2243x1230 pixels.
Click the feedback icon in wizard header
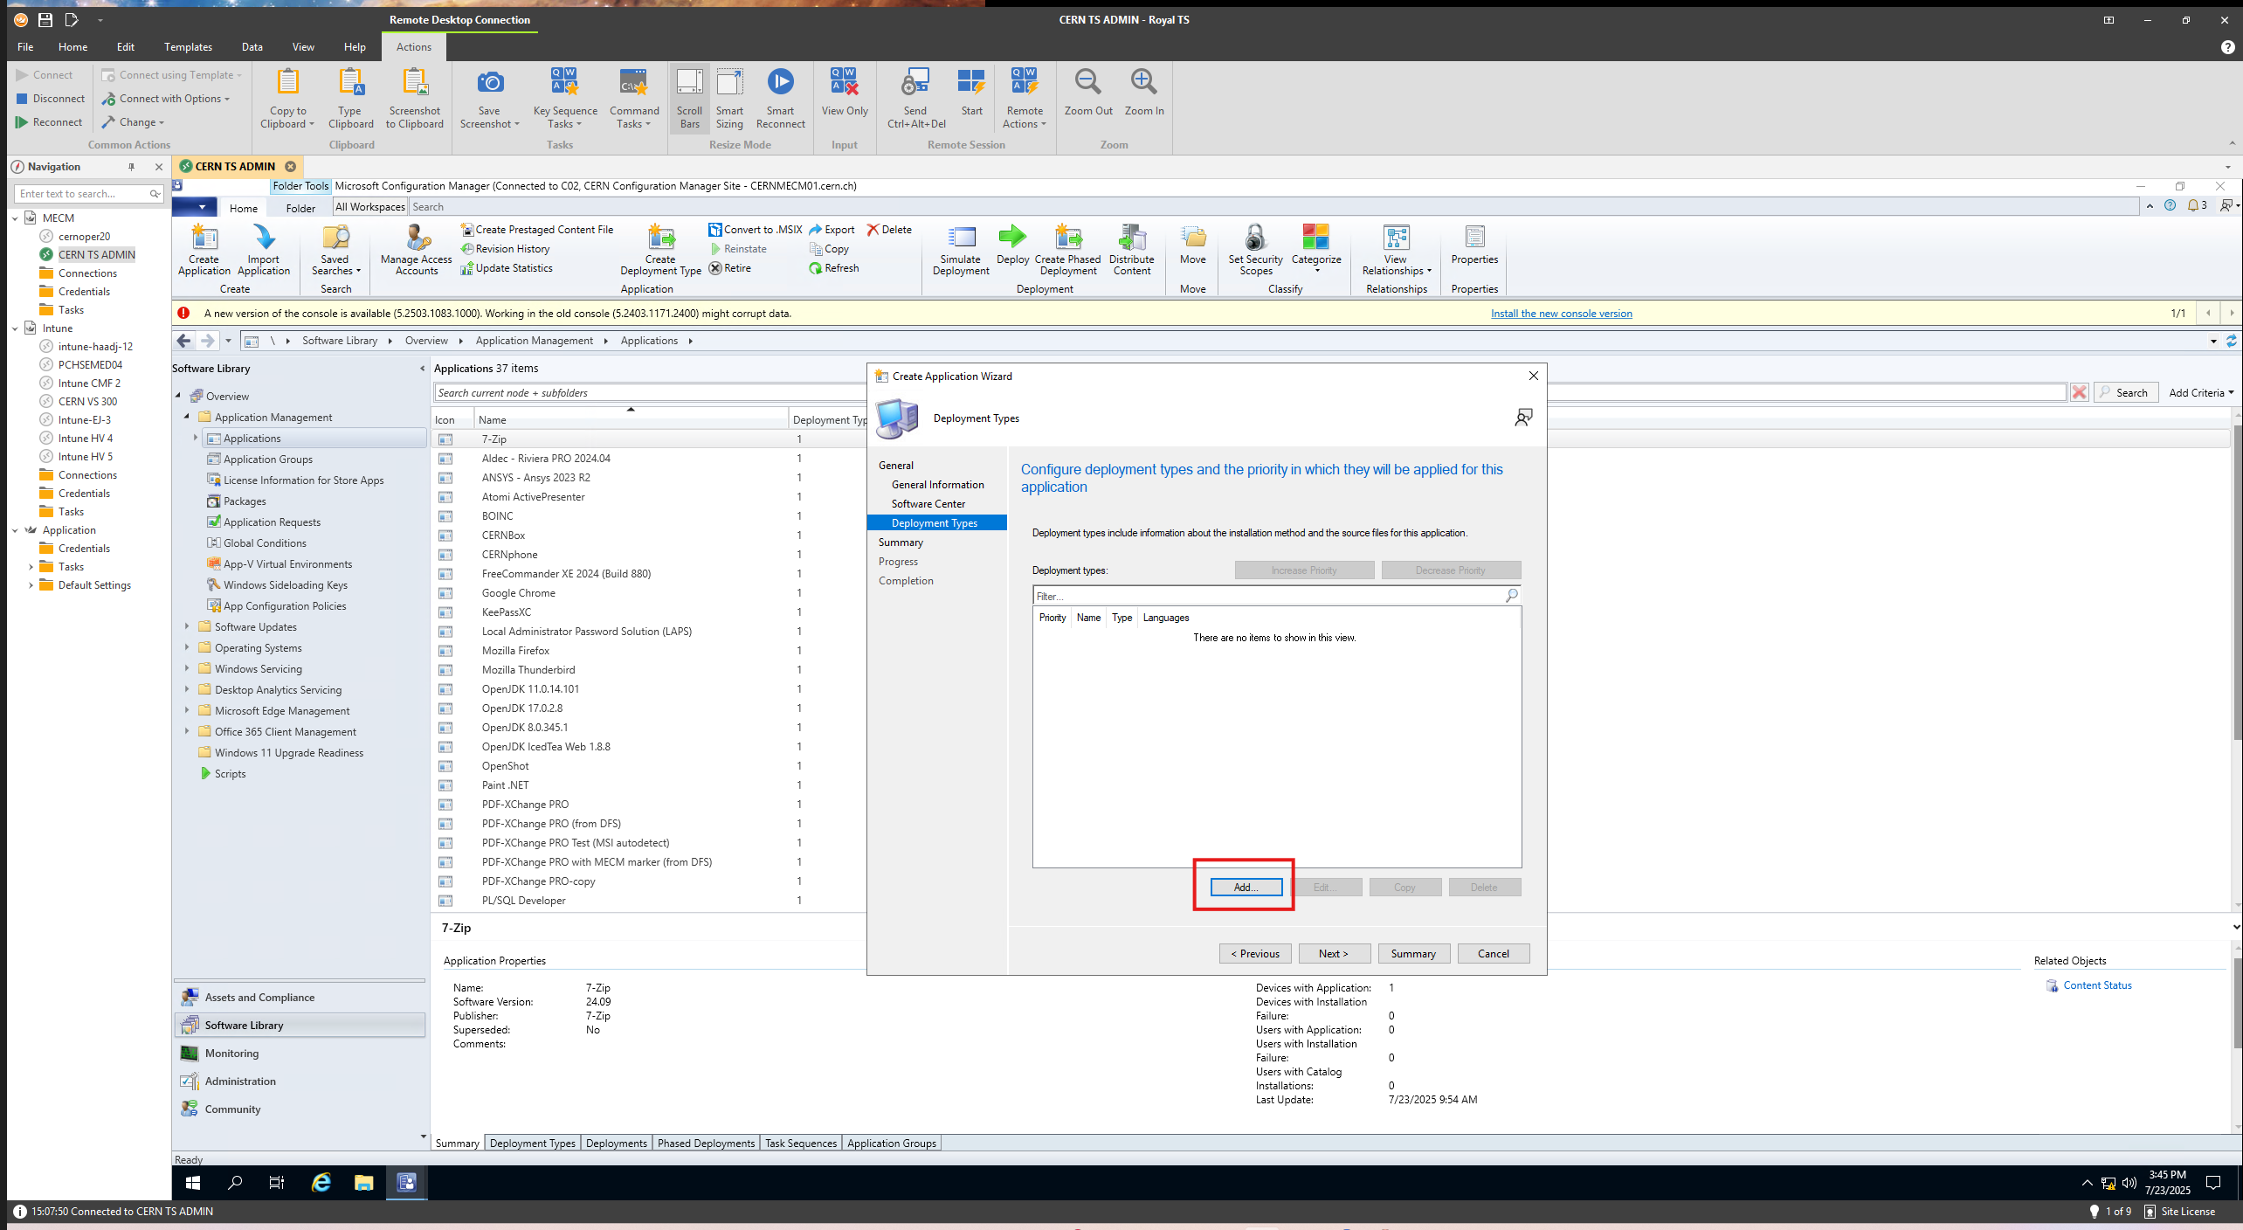pyautogui.click(x=1523, y=418)
